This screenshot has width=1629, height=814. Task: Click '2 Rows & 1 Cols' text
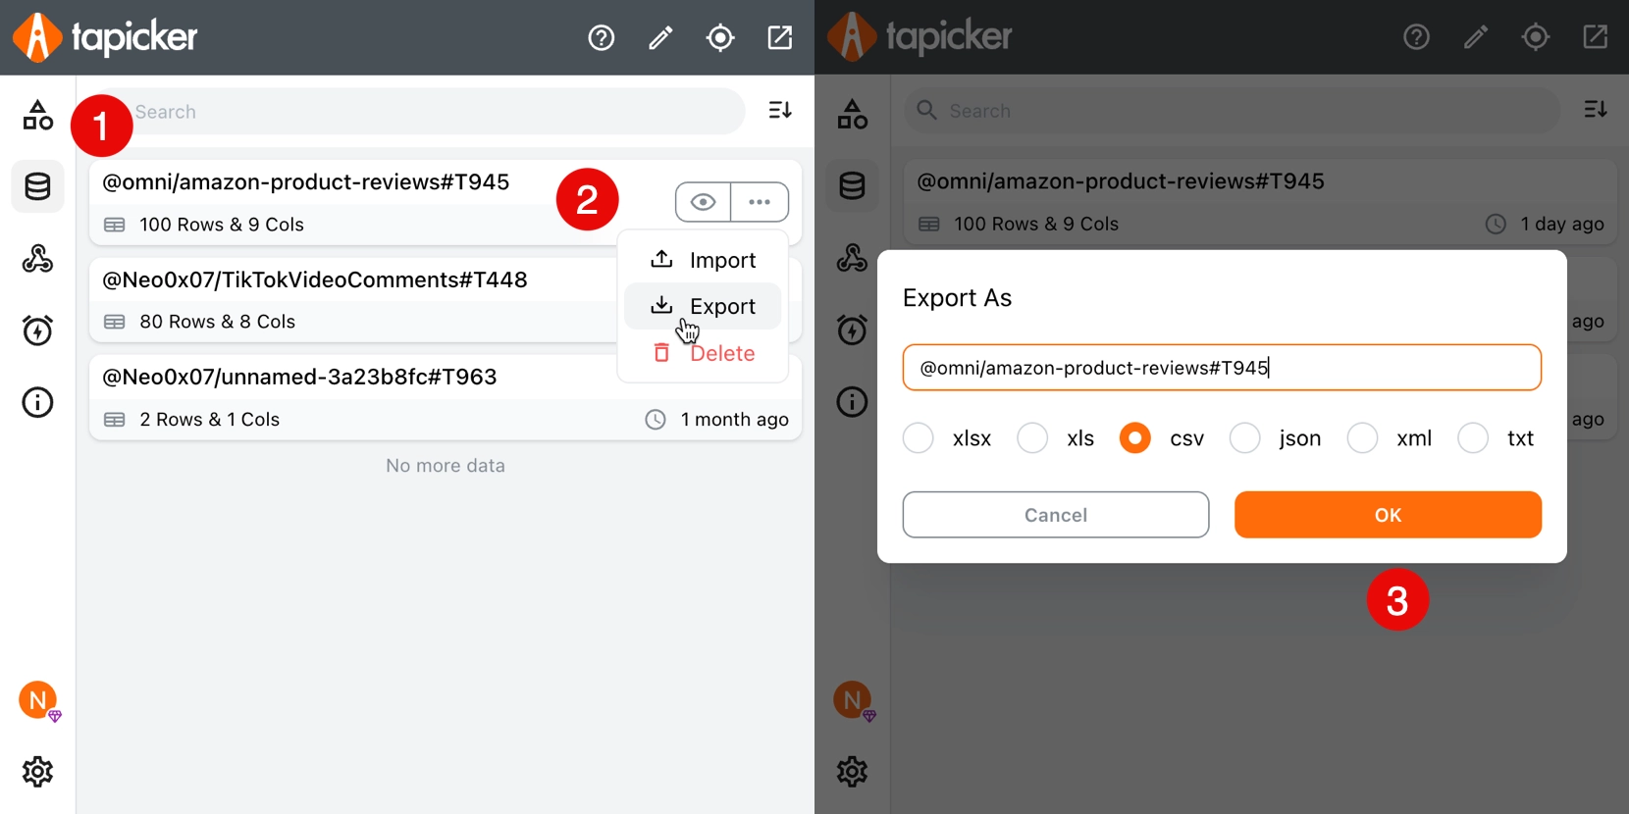pos(210,420)
